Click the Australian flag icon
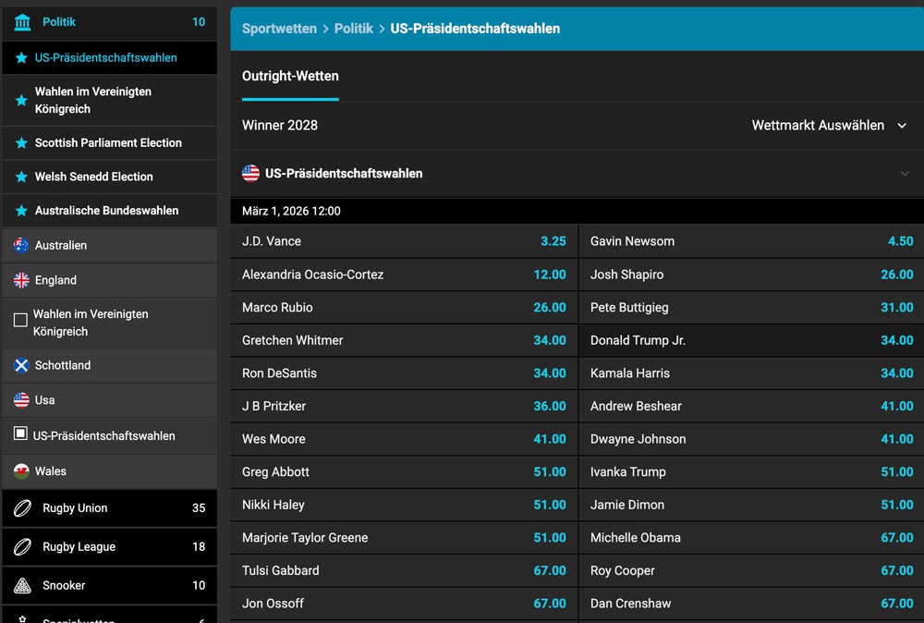Viewport: 924px width, 623px height. (x=21, y=246)
